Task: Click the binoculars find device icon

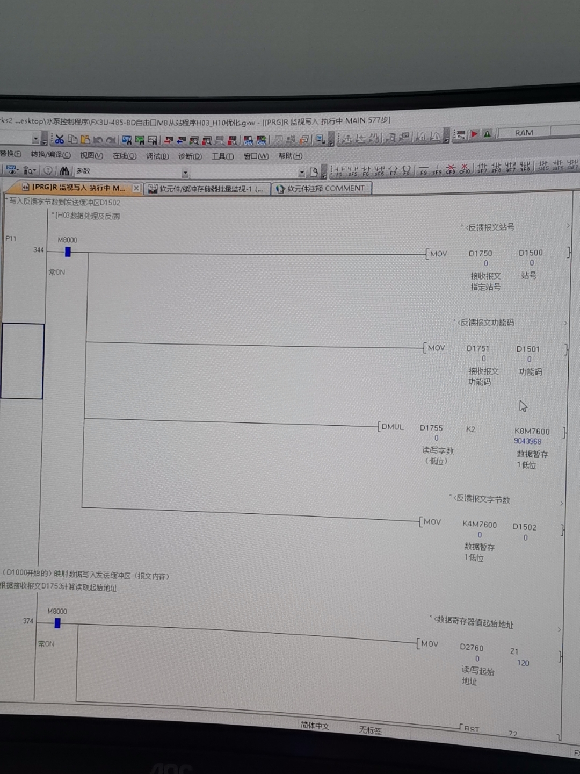Action: [x=64, y=171]
